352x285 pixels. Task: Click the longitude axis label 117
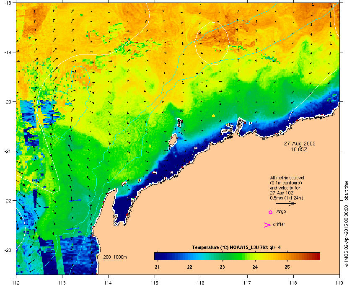(x=247, y=282)
